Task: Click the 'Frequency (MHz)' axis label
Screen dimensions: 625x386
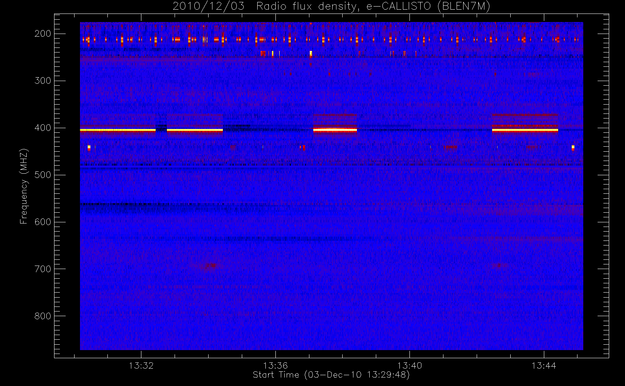Action: (24, 186)
